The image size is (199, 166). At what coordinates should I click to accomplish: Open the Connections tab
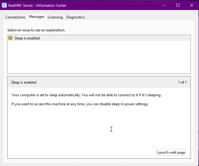(x=15, y=17)
